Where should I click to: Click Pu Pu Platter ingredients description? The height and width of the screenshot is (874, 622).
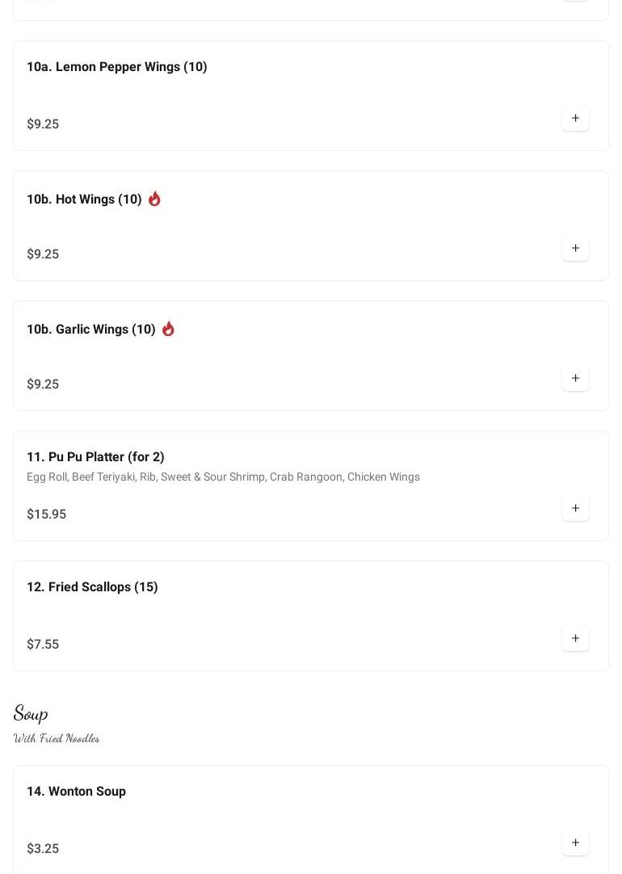(223, 477)
